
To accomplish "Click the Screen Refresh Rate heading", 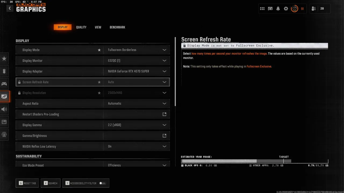I will [206, 39].
